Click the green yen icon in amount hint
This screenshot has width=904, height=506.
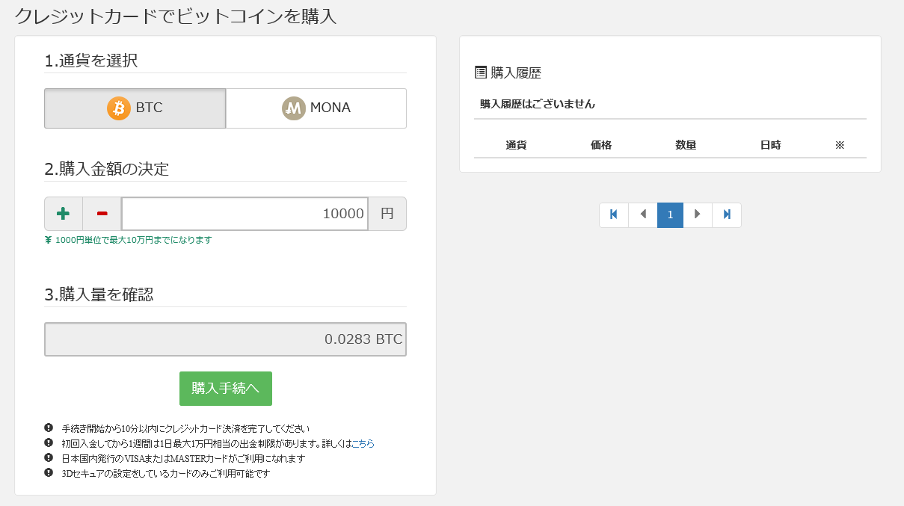(49, 240)
